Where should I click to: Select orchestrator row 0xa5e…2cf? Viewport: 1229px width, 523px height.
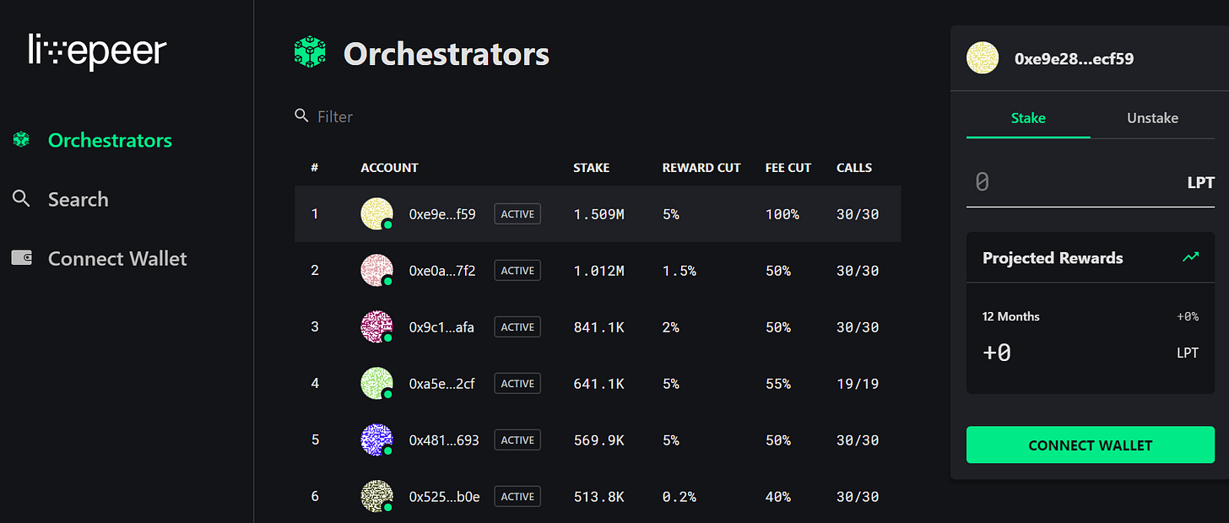click(597, 384)
